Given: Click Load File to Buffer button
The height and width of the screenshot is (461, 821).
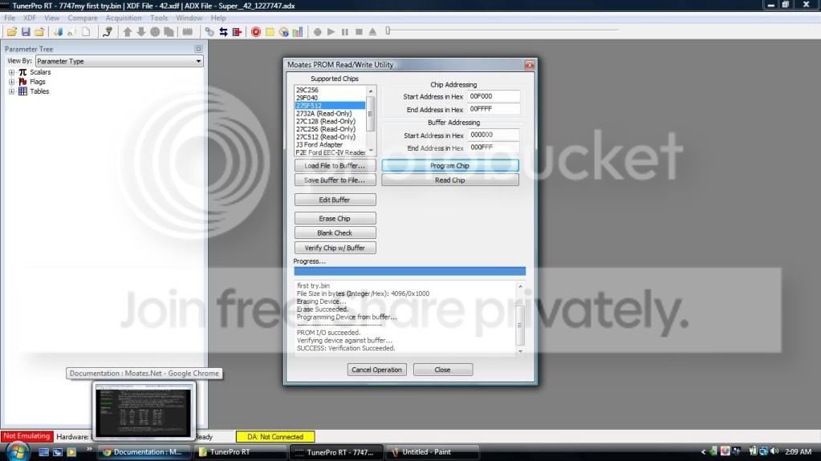Looking at the screenshot, I should click(335, 166).
